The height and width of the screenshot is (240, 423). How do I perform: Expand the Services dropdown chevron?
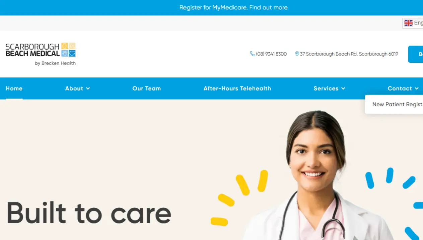click(x=343, y=88)
